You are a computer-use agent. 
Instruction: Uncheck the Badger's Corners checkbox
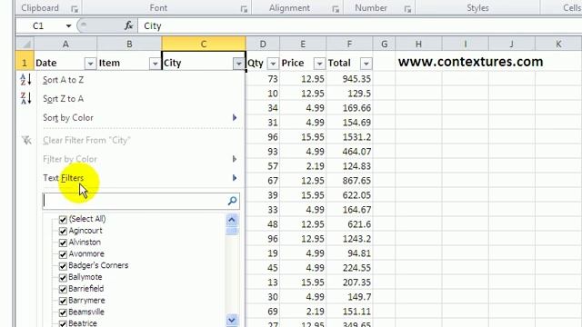click(63, 266)
